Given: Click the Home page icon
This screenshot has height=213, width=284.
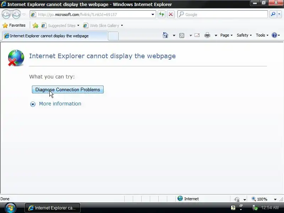Looking at the screenshot, I should coord(165,35).
